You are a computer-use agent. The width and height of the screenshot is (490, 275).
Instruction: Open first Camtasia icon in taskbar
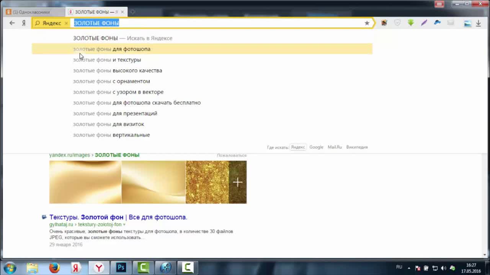(143, 268)
